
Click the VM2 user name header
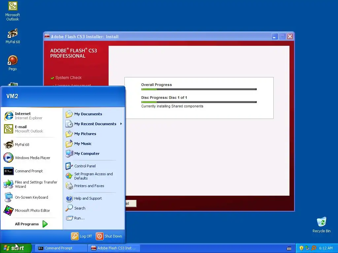click(x=12, y=96)
